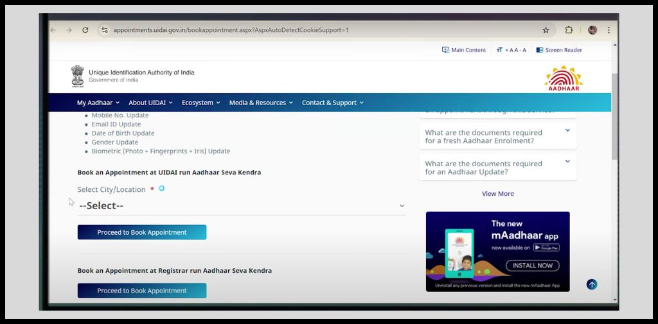This screenshot has width=658, height=324.
Task: Click the blue scroll-to-top arrow button
Action: point(592,285)
